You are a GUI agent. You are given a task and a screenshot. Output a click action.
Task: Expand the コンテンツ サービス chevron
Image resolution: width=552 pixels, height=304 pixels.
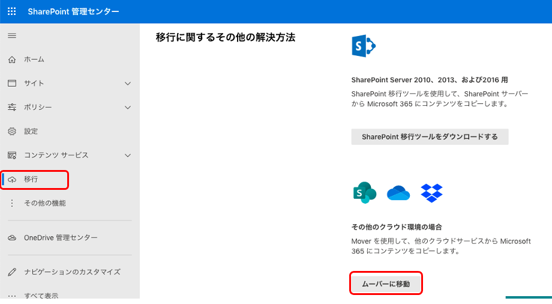point(128,156)
